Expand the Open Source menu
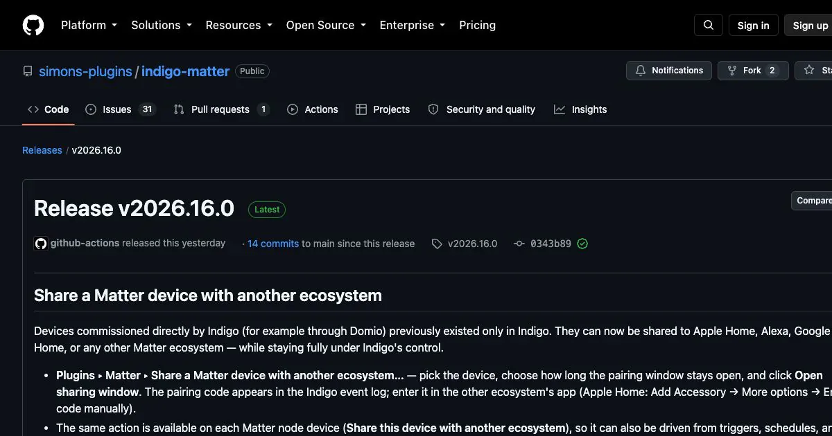This screenshot has width=832, height=436. coord(326,25)
